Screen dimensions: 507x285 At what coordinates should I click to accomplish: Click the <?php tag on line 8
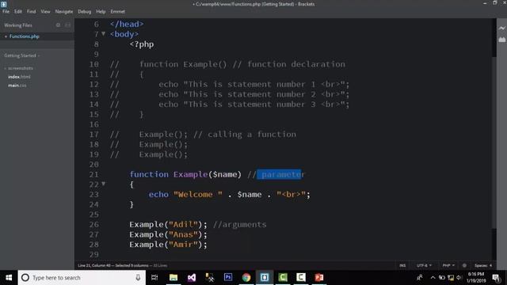tap(142, 44)
